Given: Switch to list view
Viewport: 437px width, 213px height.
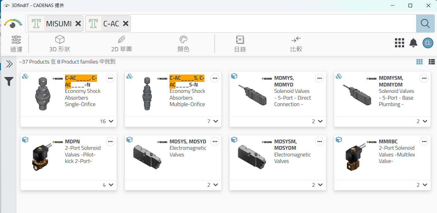Looking at the screenshot, I should (432, 62).
